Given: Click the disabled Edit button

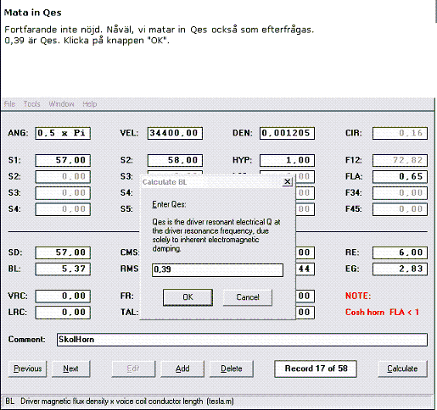Looking at the screenshot, I should point(133,368).
